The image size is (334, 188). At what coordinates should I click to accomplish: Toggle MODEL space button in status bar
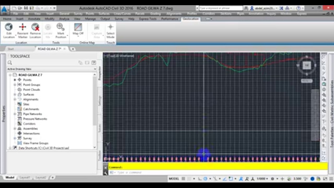pyautogui.click(x=174, y=179)
